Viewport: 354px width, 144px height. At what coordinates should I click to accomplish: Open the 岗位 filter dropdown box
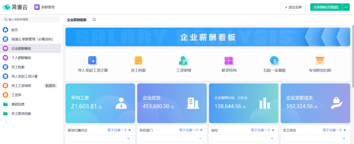(x=243, y=138)
